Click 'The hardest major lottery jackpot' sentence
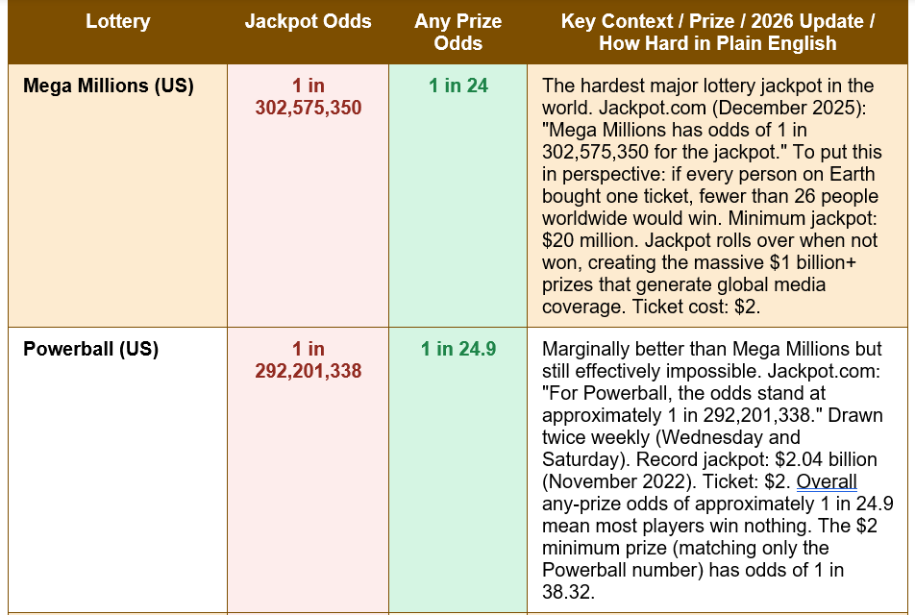Screen dimensions: 915x615 click(x=680, y=86)
